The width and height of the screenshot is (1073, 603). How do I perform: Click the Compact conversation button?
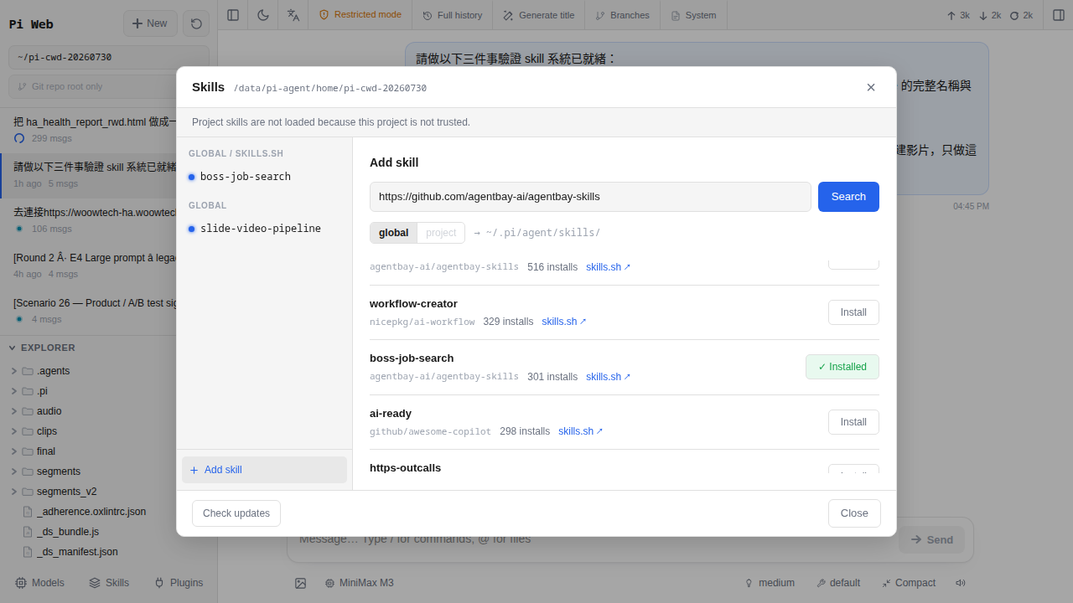tap(909, 583)
